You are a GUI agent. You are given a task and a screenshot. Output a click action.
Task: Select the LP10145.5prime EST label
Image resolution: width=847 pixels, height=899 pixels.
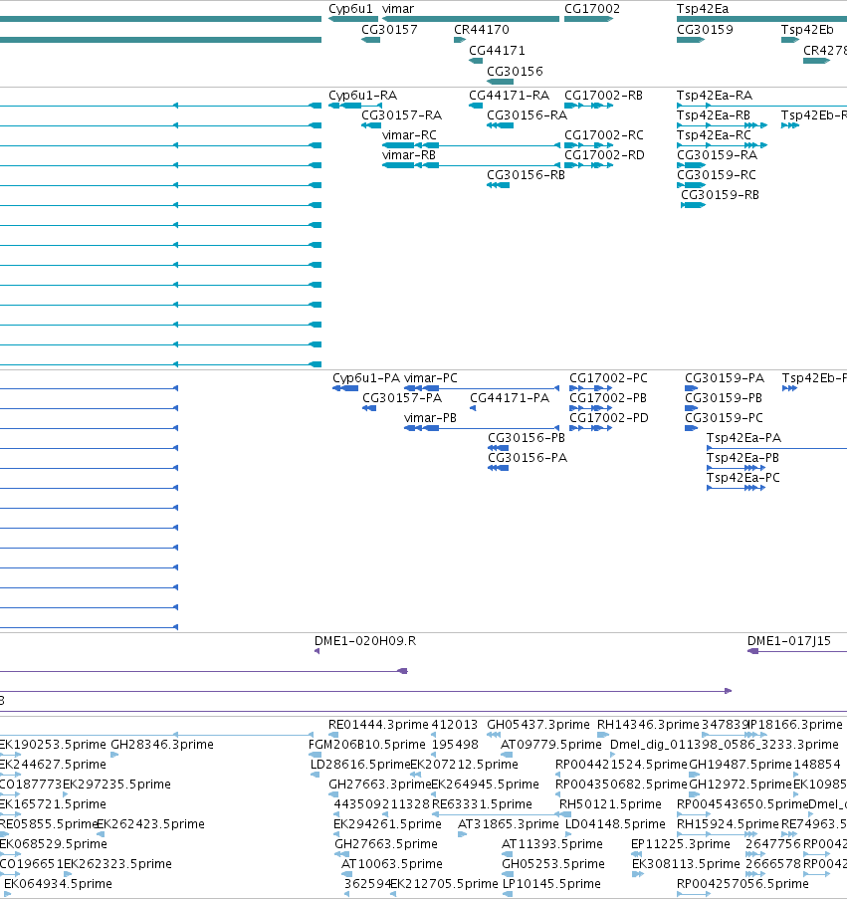[551, 884]
